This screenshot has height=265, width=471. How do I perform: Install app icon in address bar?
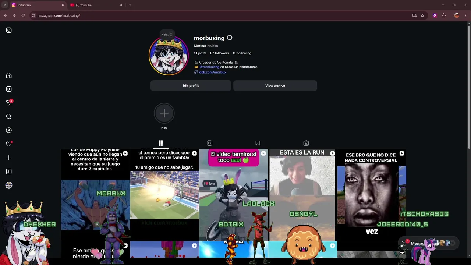click(414, 15)
